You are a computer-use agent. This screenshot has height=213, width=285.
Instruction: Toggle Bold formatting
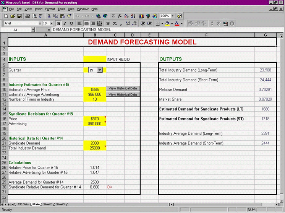pyautogui.click(x=59, y=23)
